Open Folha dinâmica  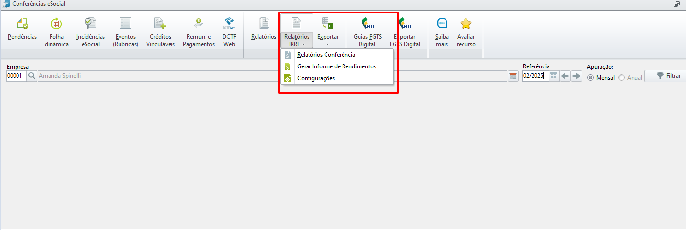[56, 32]
